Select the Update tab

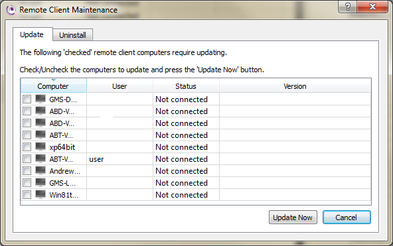tap(32, 34)
